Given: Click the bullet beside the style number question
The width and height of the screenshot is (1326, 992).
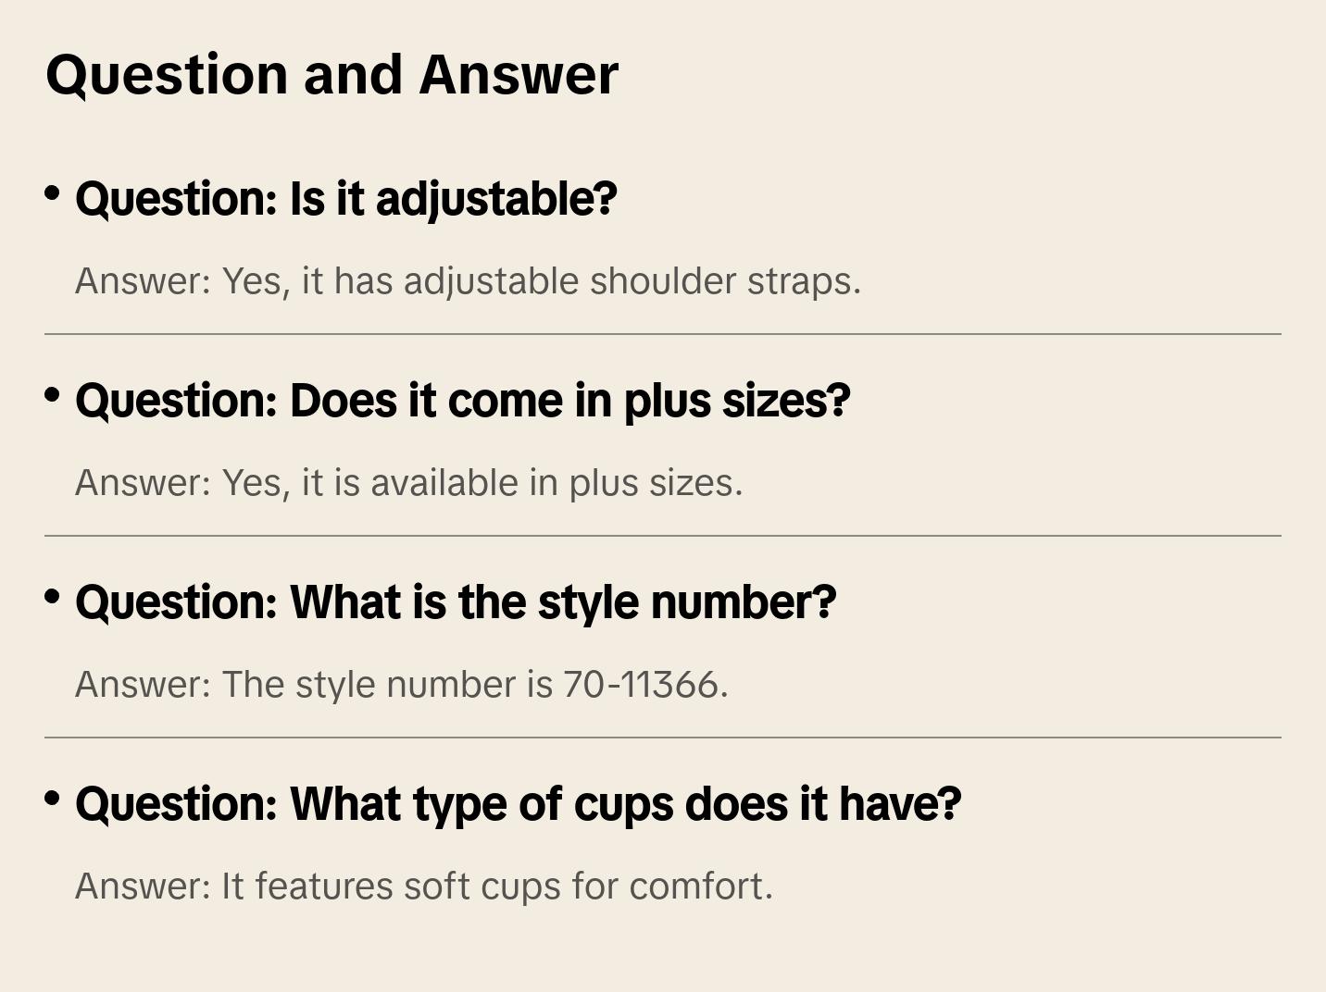Looking at the screenshot, I should [53, 597].
